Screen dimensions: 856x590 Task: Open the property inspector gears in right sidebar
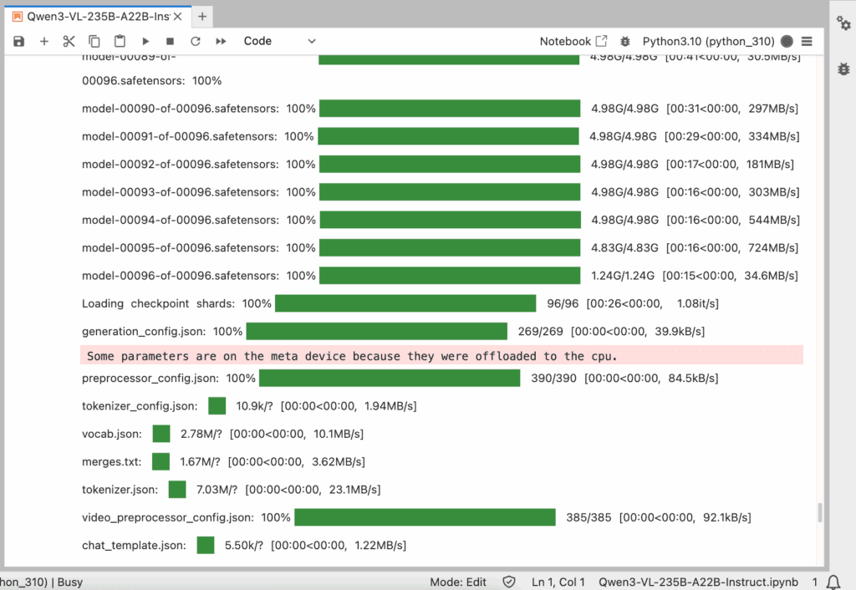(x=843, y=23)
